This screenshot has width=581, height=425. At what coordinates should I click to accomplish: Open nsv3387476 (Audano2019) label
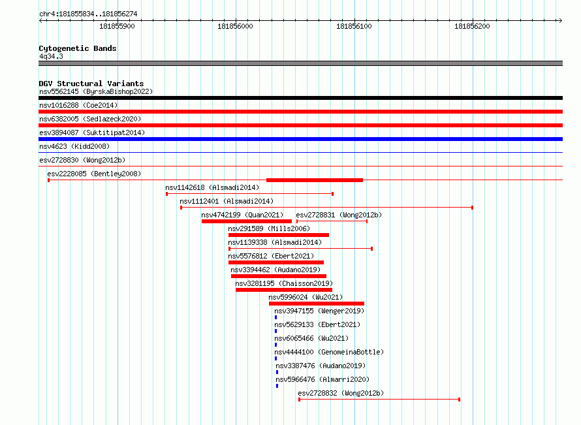click(321, 366)
